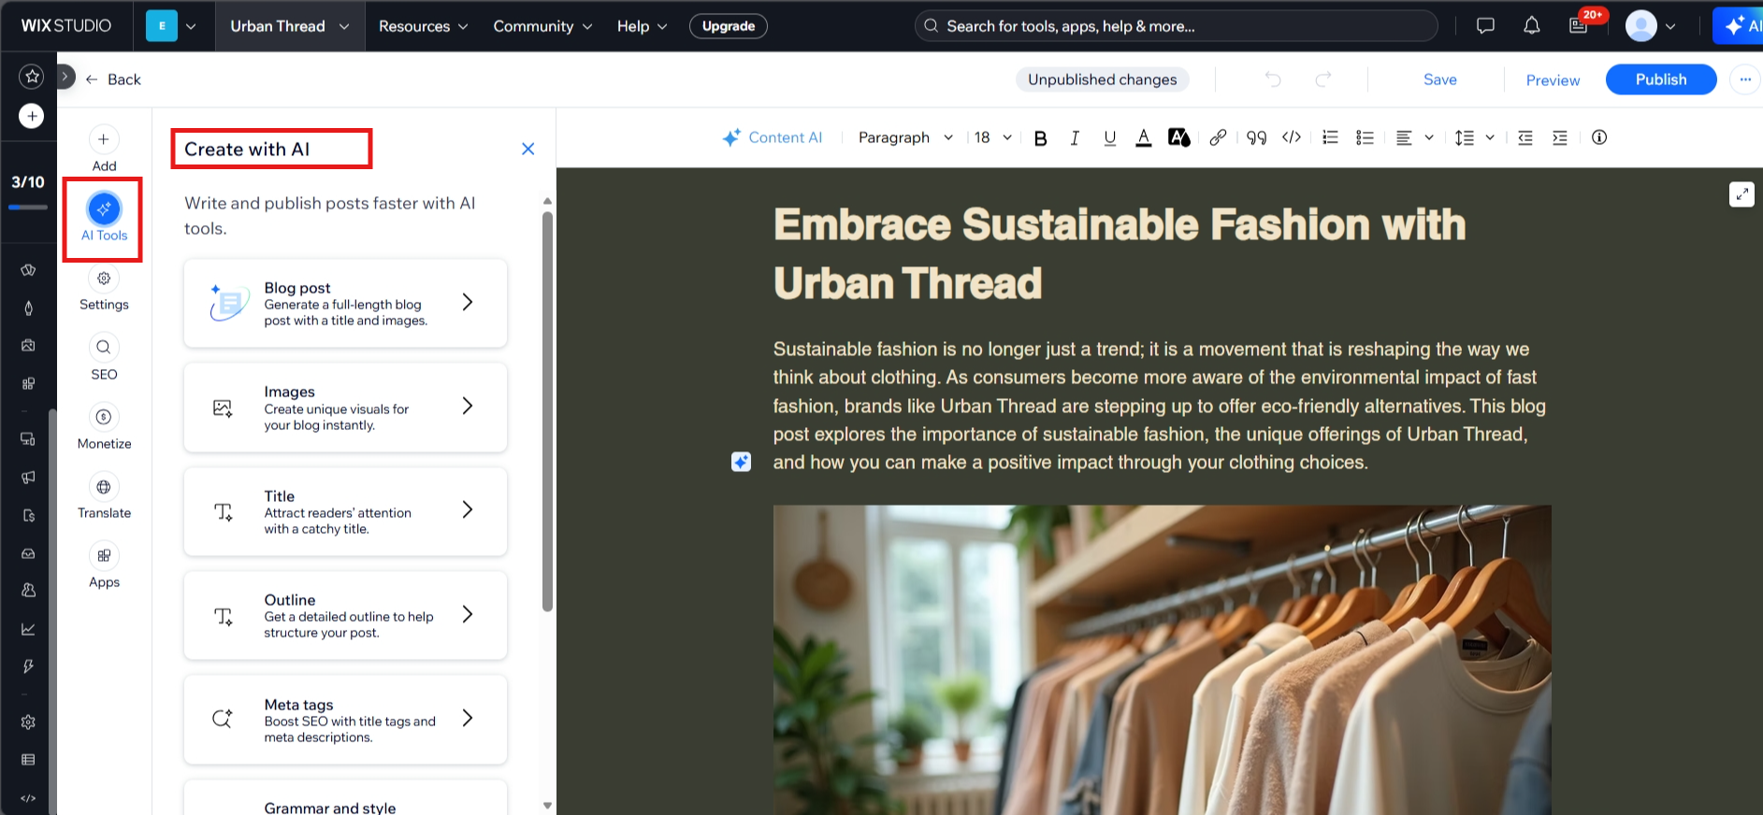Click Content AI in the toolbar
The width and height of the screenshot is (1763, 815).
pyautogui.click(x=773, y=137)
